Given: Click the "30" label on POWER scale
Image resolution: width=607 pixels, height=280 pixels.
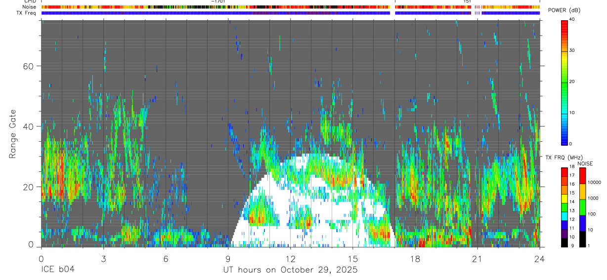Looking at the screenshot, I should 573,50.
